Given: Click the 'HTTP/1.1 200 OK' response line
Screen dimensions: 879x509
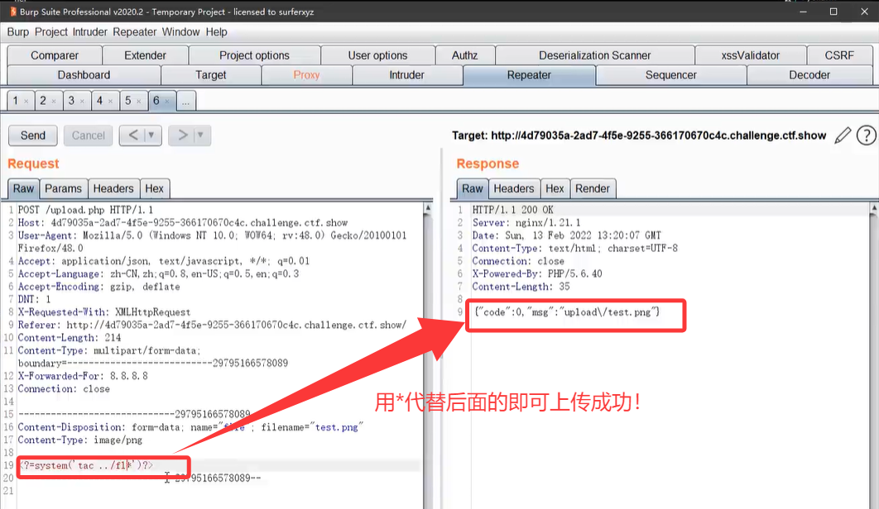Looking at the screenshot, I should [513, 210].
